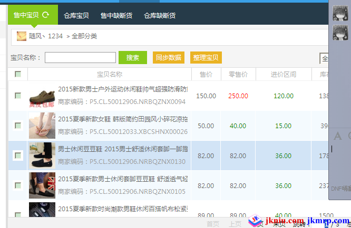Switch to the 售中缺断货 tab
Image resolution: width=351 pixels, height=228 pixels.
click(116, 16)
